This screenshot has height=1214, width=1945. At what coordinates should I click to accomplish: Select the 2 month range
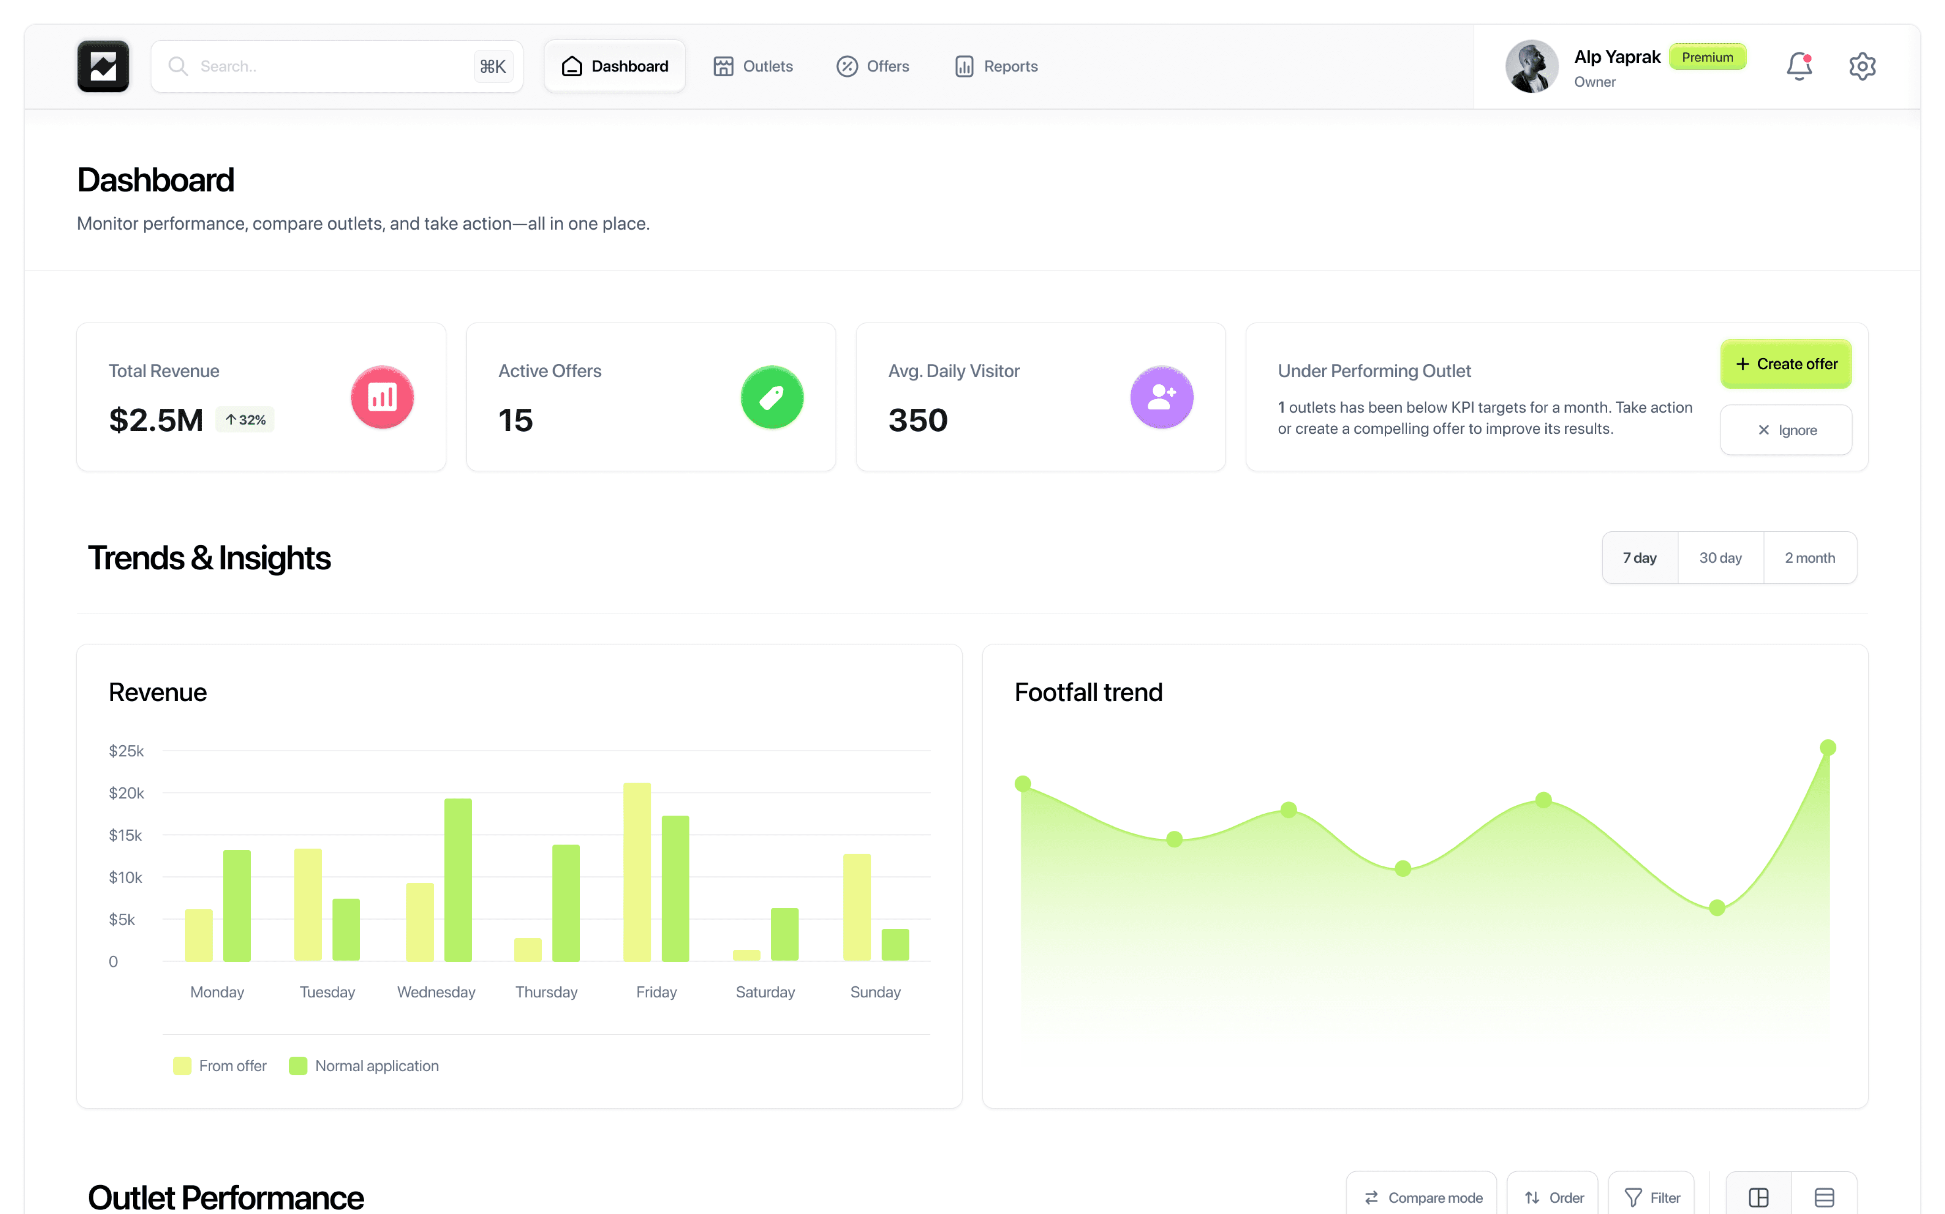[x=1809, y=557]
